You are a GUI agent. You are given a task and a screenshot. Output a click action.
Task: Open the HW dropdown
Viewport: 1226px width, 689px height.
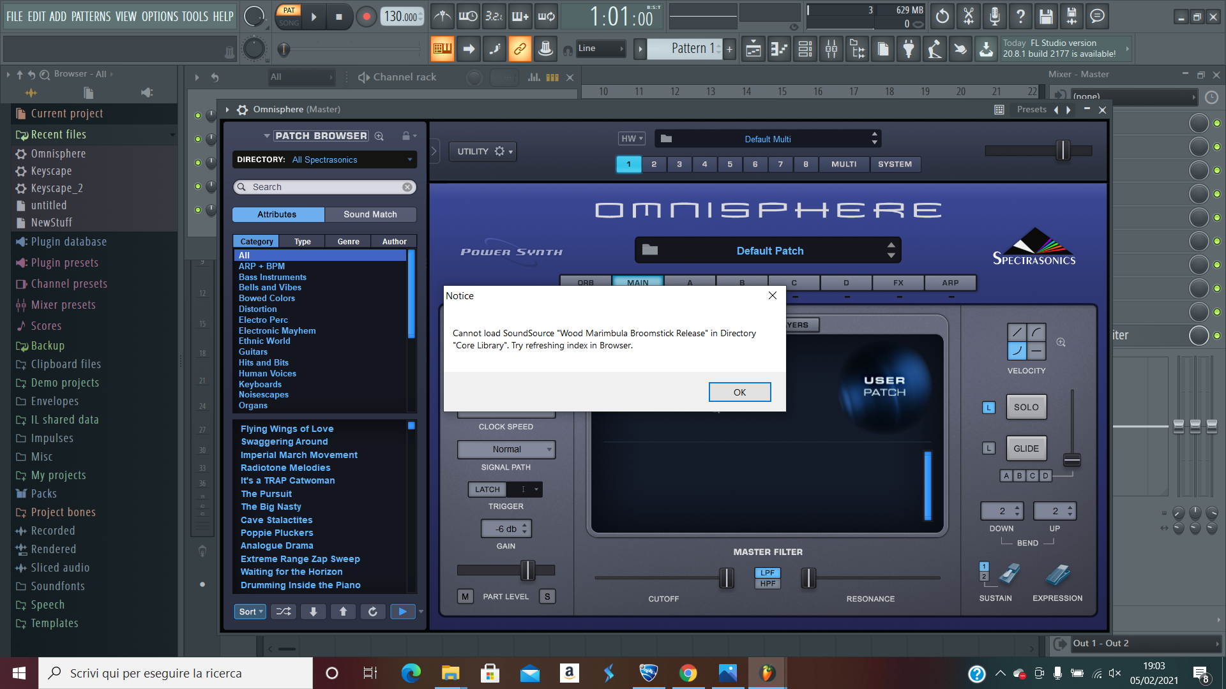pyautogui.click(x=632, y=138)
